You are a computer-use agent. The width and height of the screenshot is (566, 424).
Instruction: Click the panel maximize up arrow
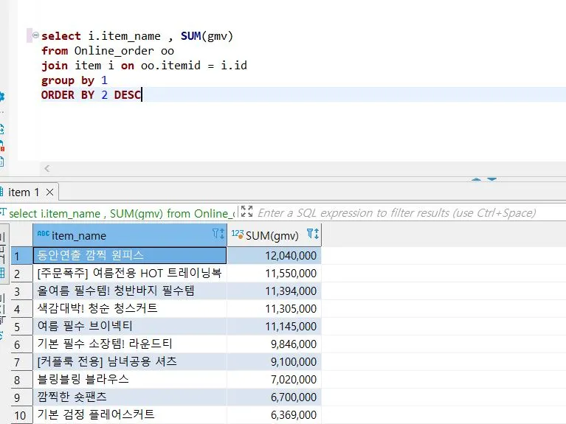coord(476,179)
